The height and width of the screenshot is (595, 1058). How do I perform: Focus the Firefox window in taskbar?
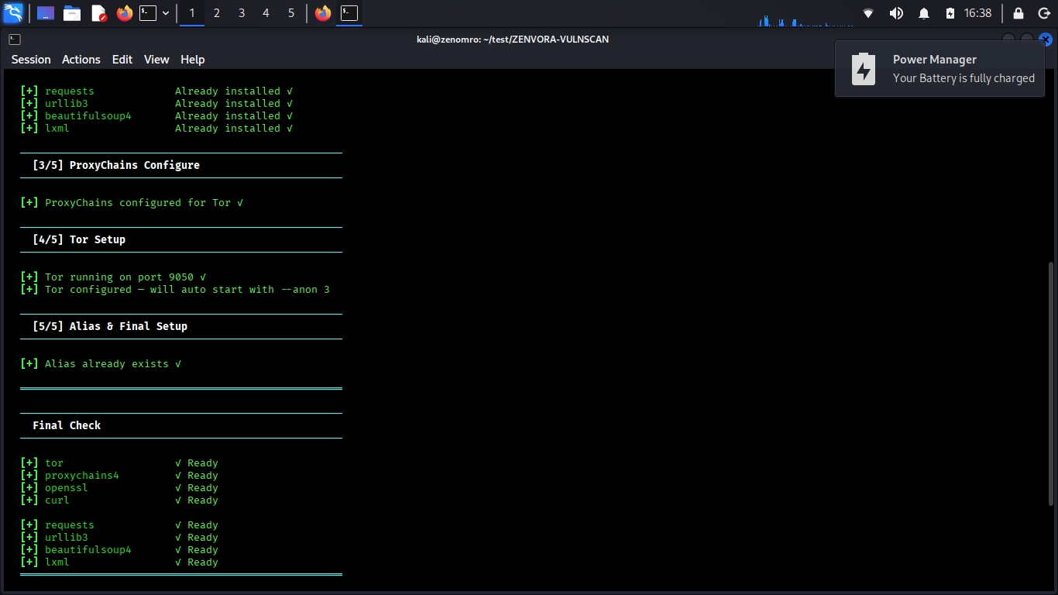pyautogui.click(x=323, y=13)
